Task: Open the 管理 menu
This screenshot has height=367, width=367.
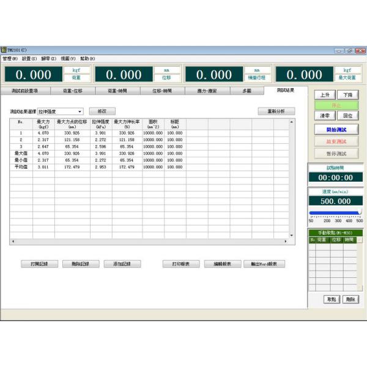Action: coord(10,59)
